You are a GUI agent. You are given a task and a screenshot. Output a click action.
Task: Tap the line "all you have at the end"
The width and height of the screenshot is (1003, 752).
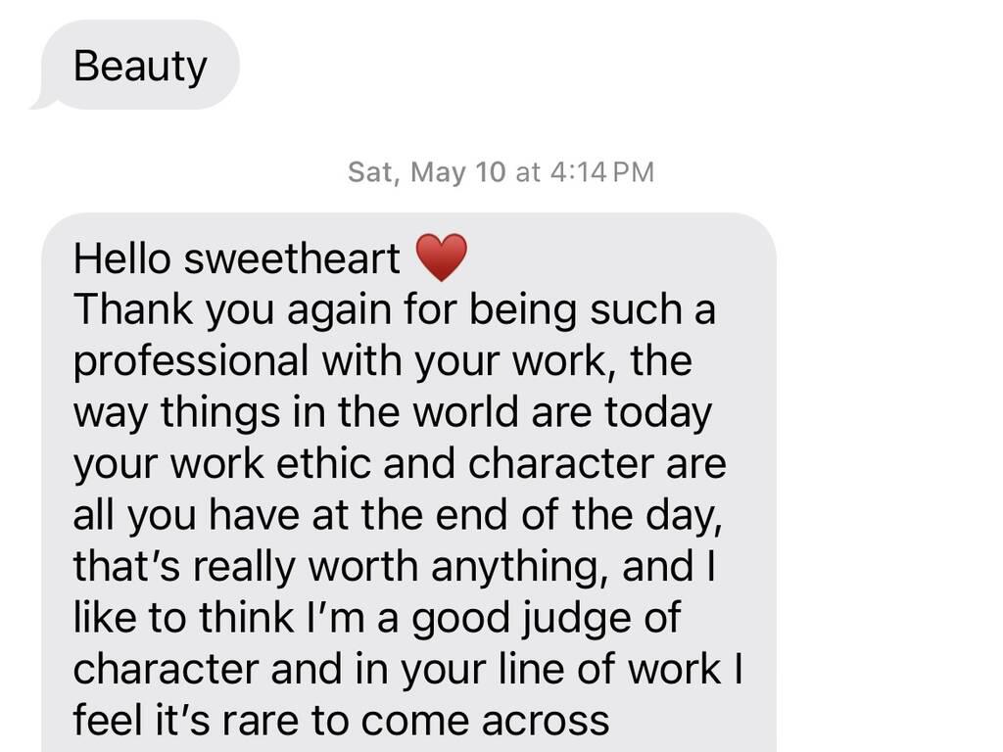pos(398,514)
